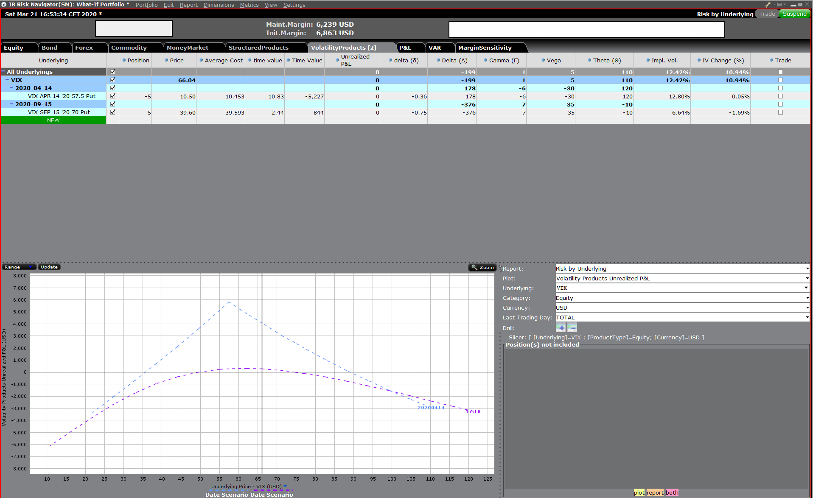Click the sort icon beside the Position column header
Viewport: 813px width, 498px height.
[123, 60]
